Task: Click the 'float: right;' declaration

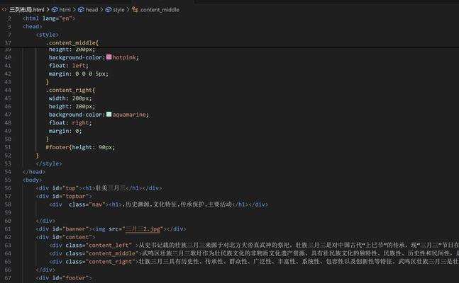Action: point(70,122)
